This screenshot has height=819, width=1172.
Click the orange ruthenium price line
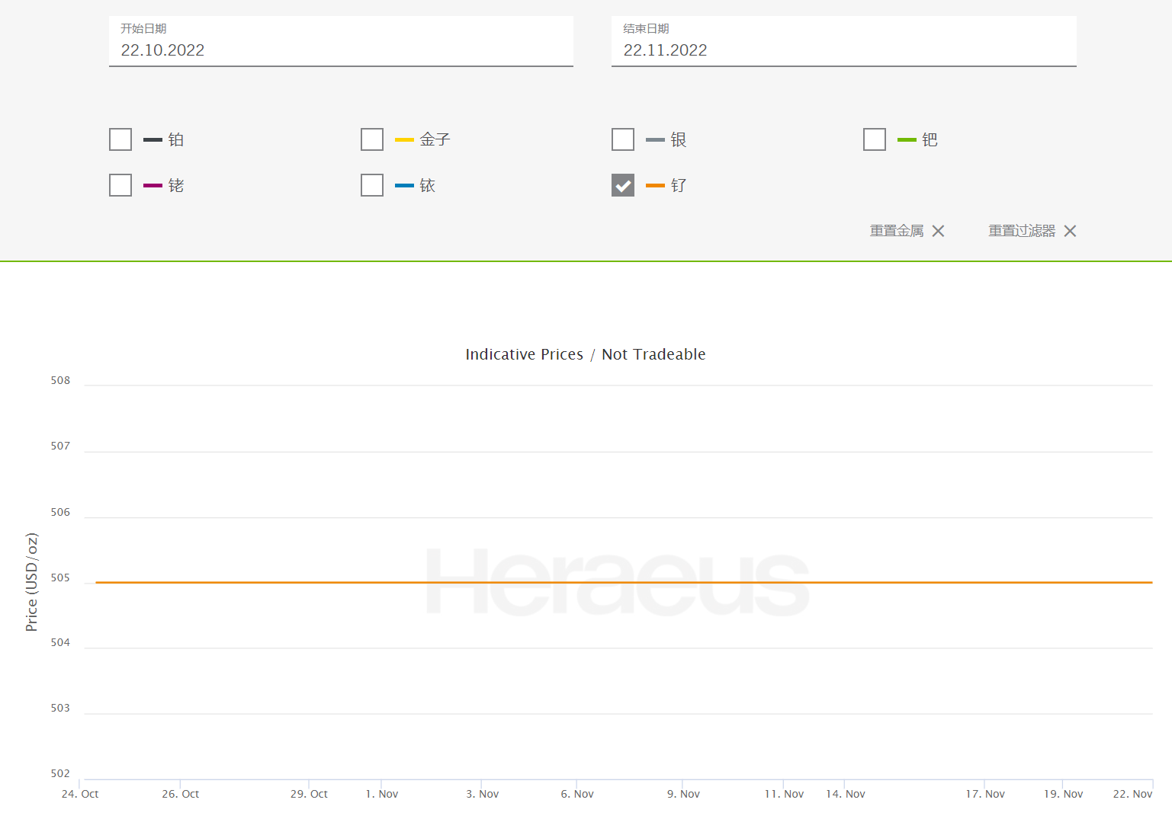tap(624, 583)
